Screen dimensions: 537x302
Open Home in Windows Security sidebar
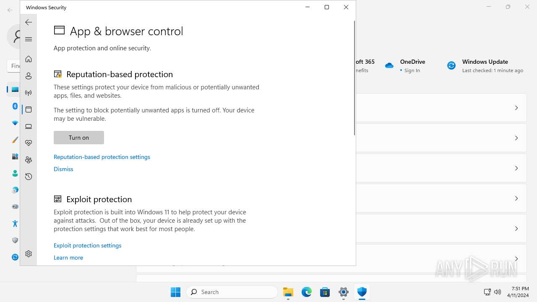click(29, 59)
